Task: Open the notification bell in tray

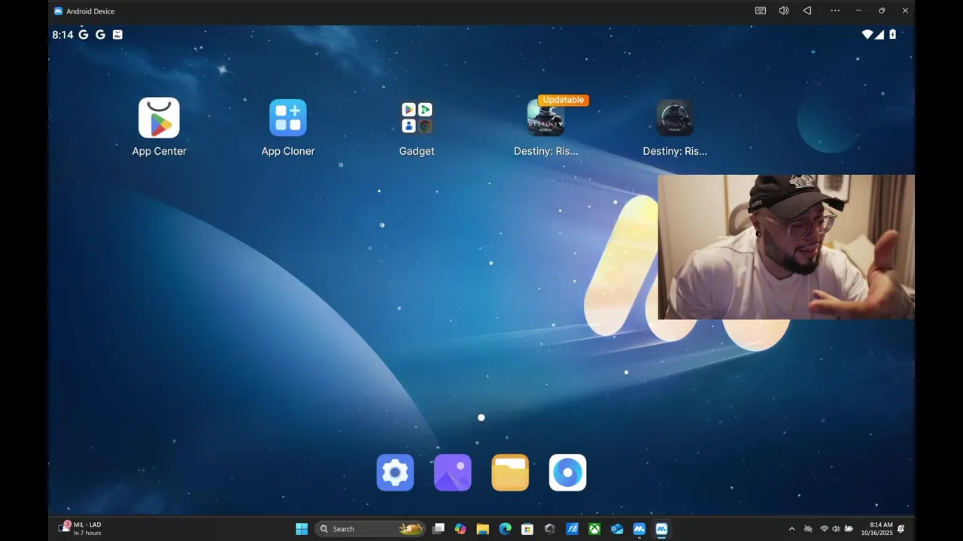Action: tap(901, 529)
